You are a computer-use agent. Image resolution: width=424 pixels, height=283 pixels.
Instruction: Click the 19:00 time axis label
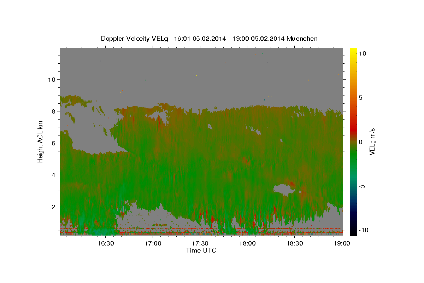[x=342, y=243]
